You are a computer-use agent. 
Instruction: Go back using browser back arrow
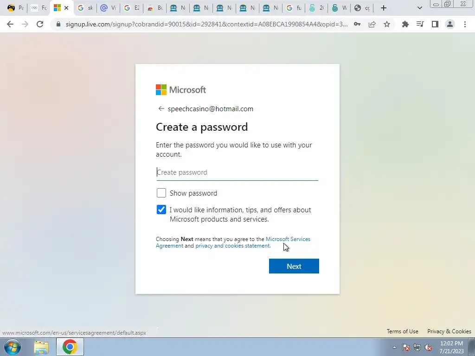[10, 24]
